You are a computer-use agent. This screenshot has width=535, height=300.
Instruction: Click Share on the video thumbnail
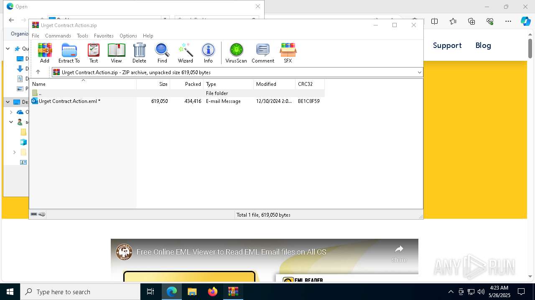(399, 253)
